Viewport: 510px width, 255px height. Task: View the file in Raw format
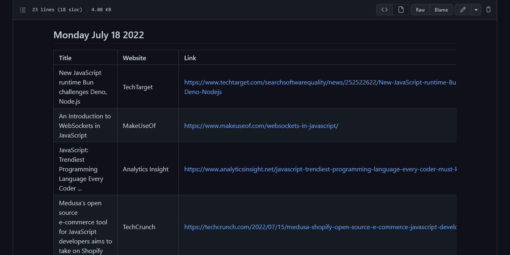[x=420, y=10]
